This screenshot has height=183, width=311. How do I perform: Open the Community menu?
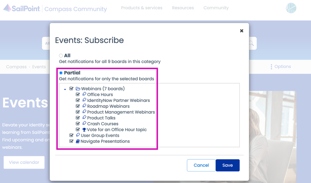click(216, 8)
